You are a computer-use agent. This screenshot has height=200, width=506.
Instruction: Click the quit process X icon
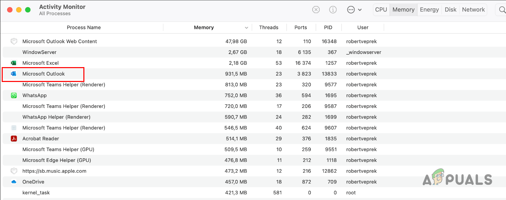(x=316, y=9)
